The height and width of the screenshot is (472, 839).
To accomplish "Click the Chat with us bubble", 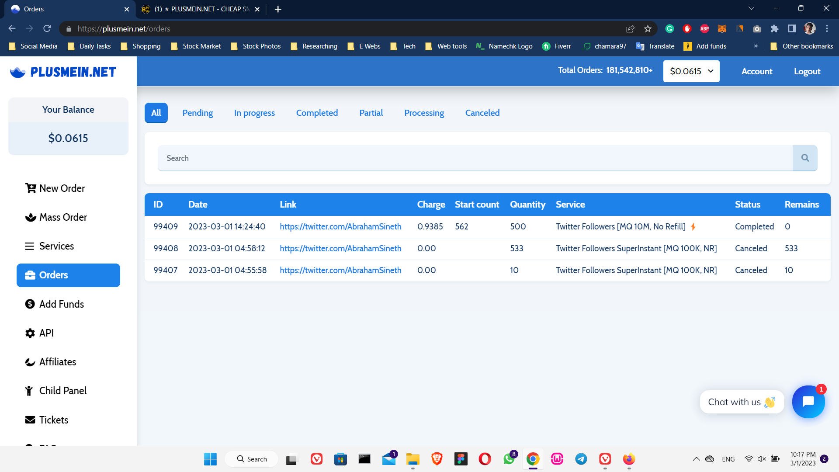I will 742,402.
